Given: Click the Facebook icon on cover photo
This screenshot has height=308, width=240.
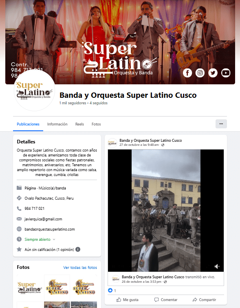Looking at the screenshot, I should click(187, 73).
